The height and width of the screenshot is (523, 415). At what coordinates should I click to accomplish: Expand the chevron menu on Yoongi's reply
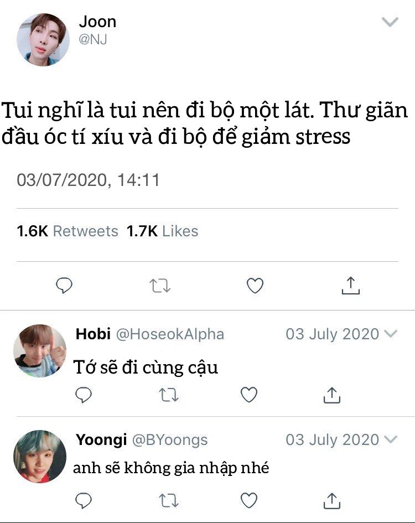point(391,439)
